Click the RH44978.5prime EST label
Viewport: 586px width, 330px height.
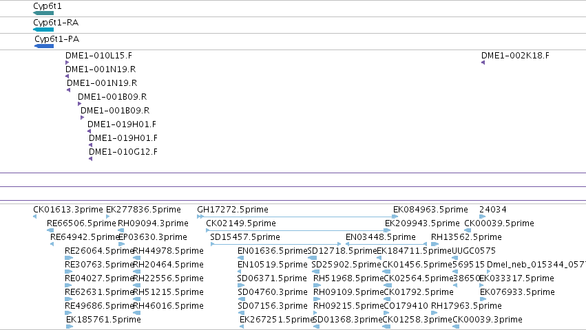(168, 251)
